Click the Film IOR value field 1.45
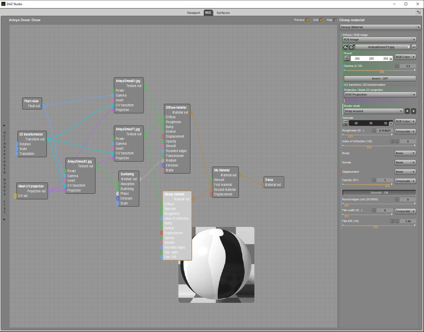 click(x=408, y=221)
